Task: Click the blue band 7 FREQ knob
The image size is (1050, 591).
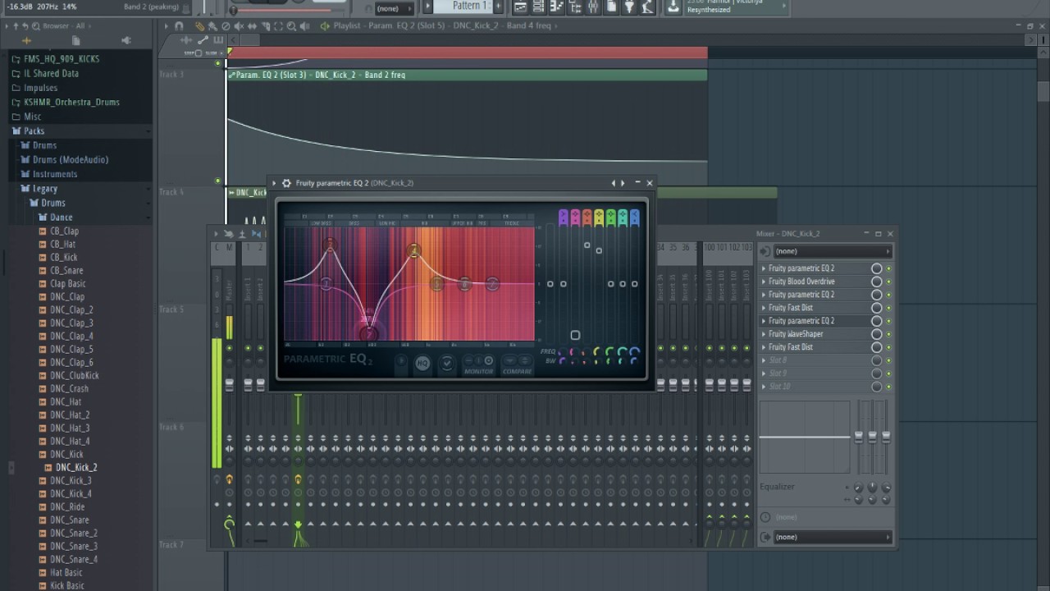Action: click(x=634, y=352)
